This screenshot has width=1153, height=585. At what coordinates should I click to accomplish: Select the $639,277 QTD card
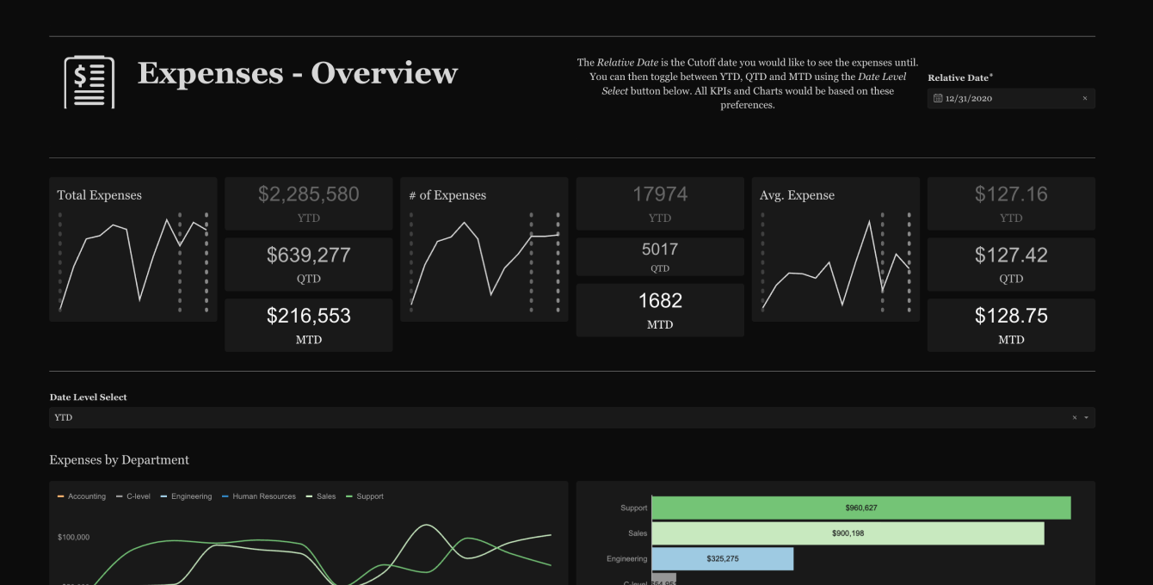pos(309,264)
